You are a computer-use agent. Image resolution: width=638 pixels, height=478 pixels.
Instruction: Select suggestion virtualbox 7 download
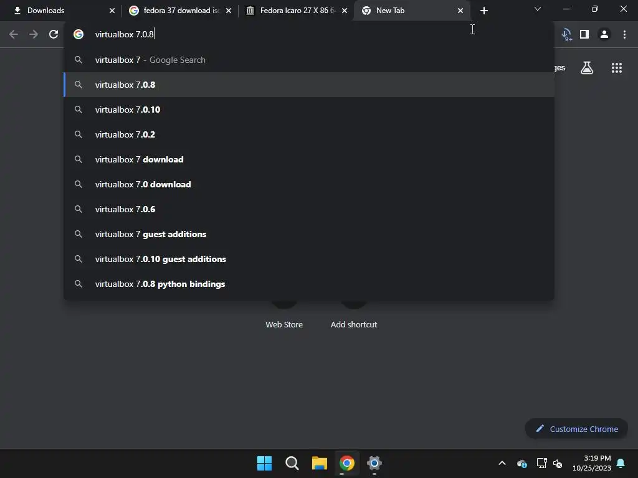pos(309,159)
